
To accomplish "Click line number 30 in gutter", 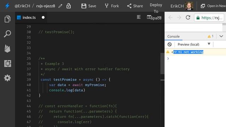I will click(29, 32).
